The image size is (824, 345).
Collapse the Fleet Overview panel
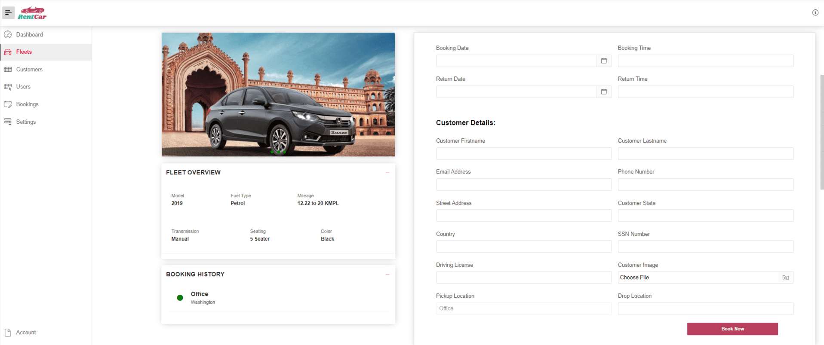click(387, 172)
